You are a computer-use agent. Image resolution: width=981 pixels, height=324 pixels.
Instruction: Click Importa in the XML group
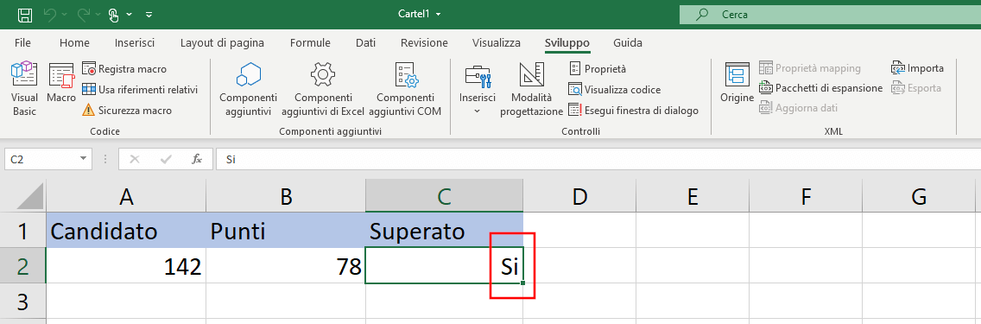918,68
